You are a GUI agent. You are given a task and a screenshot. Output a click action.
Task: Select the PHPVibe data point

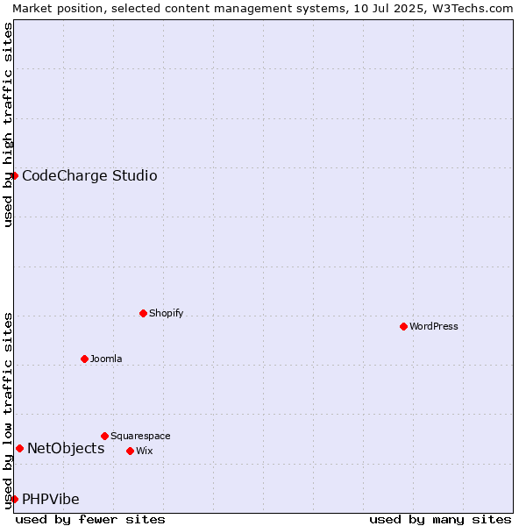(x=14, y=499)
